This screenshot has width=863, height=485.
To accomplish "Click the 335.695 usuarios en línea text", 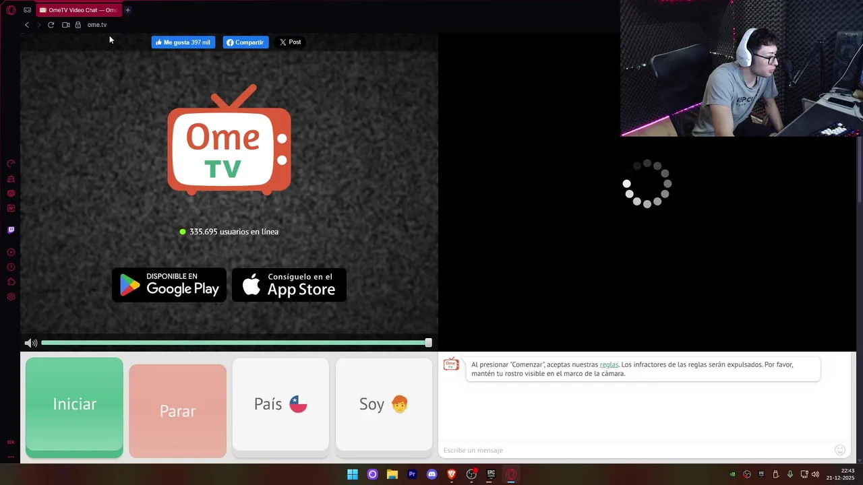I will pos(234,232).
